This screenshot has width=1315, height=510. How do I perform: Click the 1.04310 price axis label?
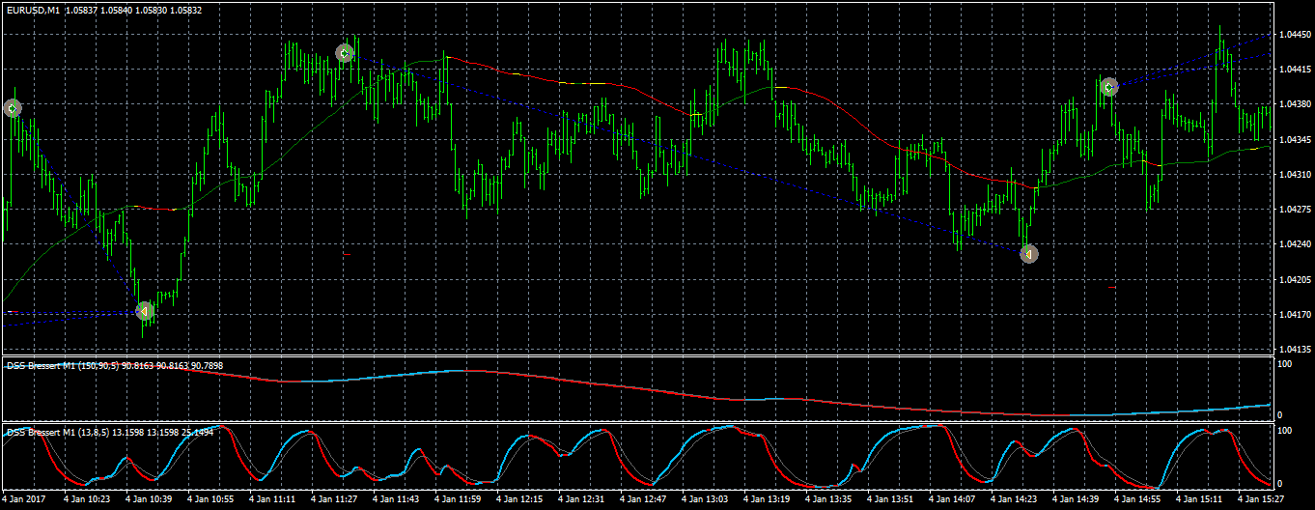1293,175
